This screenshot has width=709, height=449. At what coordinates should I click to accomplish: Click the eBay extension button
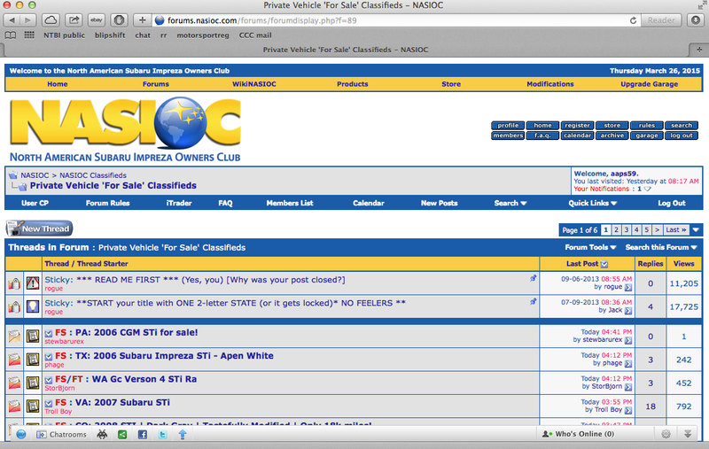[97, 20]
